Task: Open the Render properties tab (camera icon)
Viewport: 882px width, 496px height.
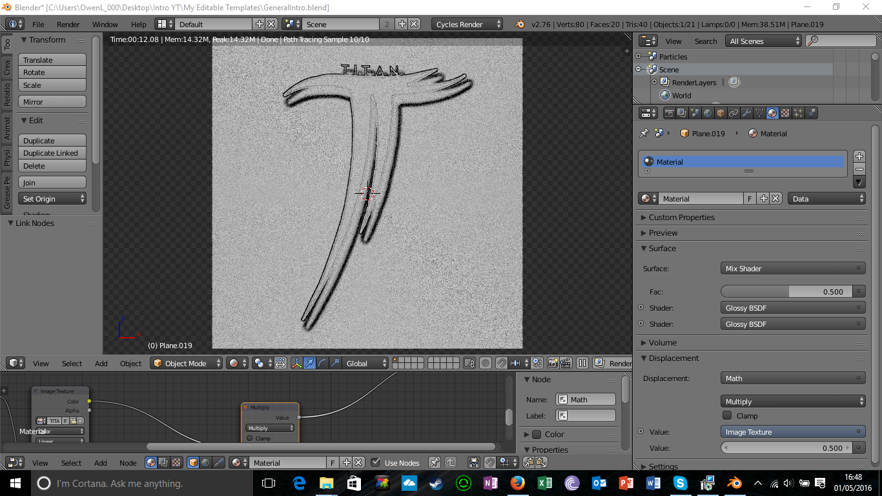Action: pyautogui.click(x=670, y=113)
